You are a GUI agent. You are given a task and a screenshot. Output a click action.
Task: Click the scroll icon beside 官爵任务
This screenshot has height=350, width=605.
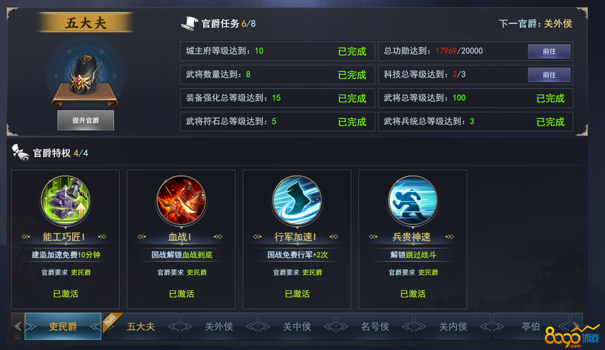pyautogui.click(x=190, y=23)
